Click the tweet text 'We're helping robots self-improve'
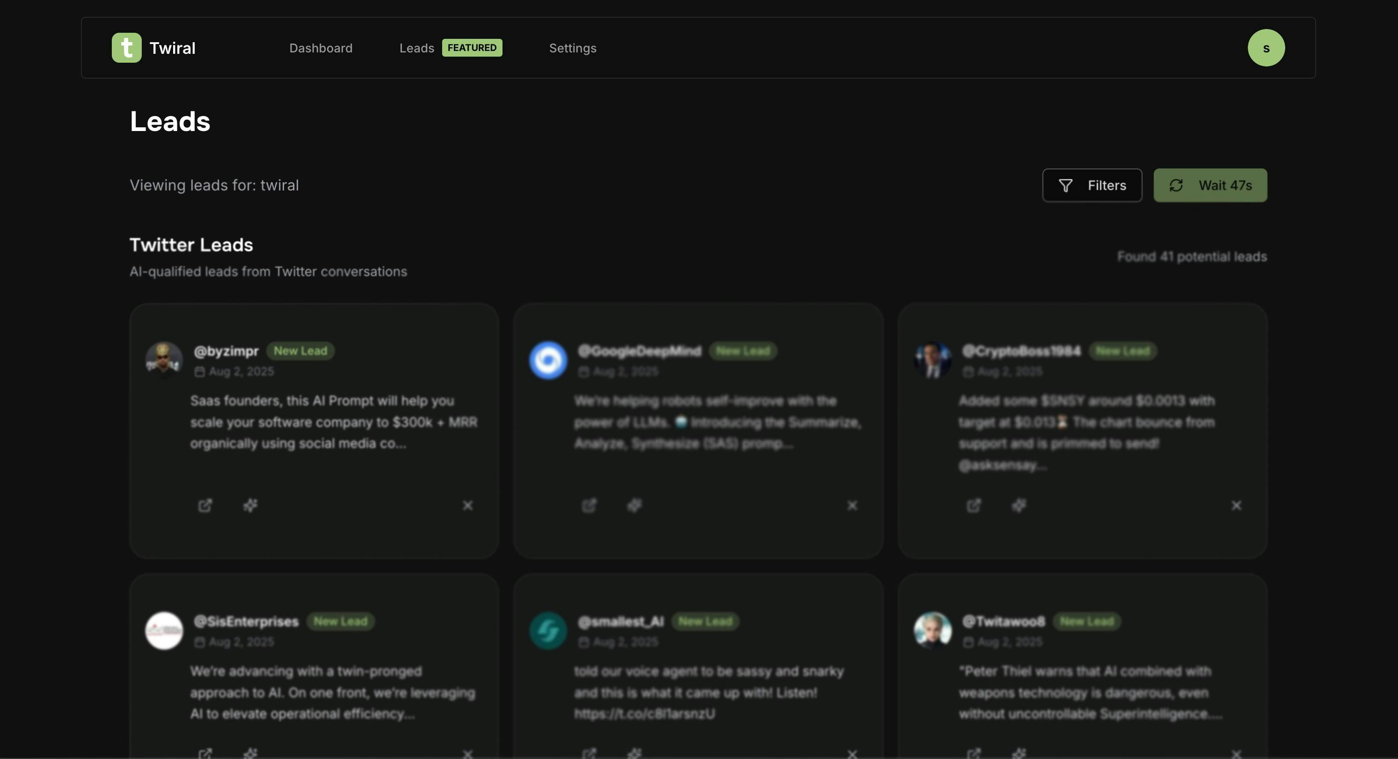 tap(717, 422)
